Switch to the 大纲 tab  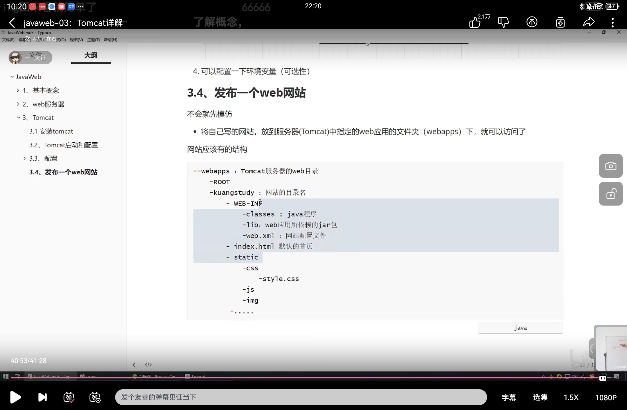[91, 56]
